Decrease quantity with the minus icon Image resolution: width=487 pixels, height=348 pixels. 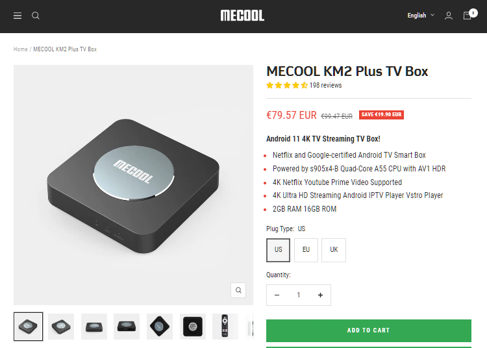(x=277, y=295)
